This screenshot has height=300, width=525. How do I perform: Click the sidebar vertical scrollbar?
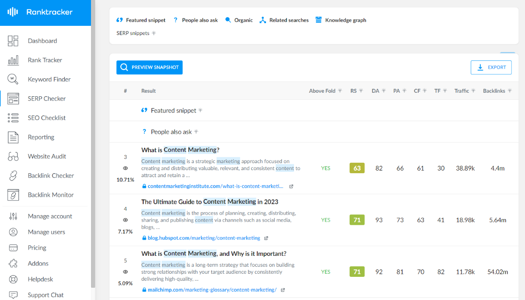[x=93, y=144]
